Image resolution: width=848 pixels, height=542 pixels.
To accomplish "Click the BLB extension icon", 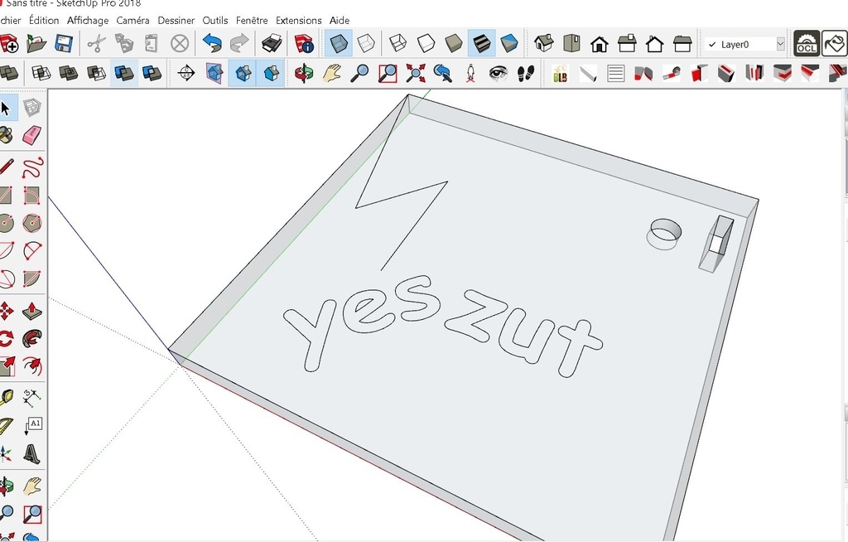I will coord(560,73).
